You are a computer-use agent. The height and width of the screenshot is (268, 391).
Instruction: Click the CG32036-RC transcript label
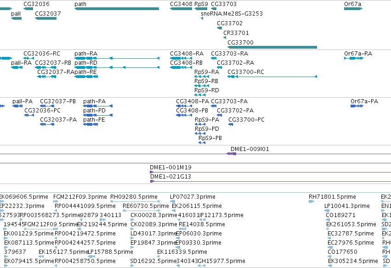(x=42, y=54)
